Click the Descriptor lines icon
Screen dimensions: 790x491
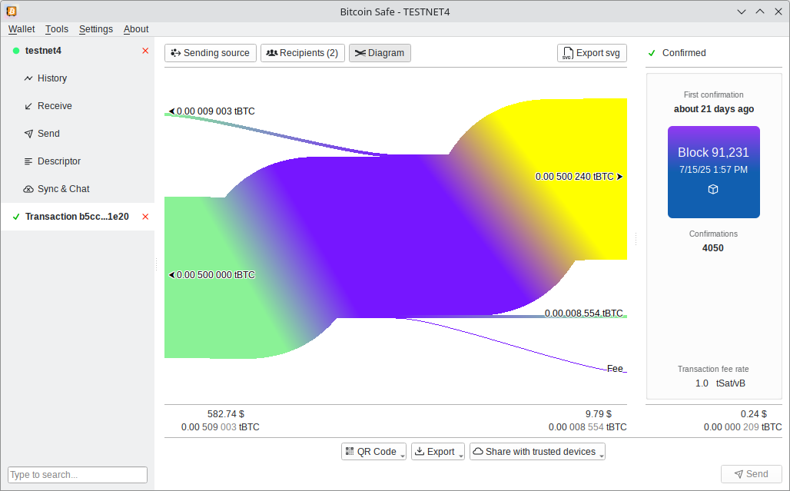click(28, 161)
